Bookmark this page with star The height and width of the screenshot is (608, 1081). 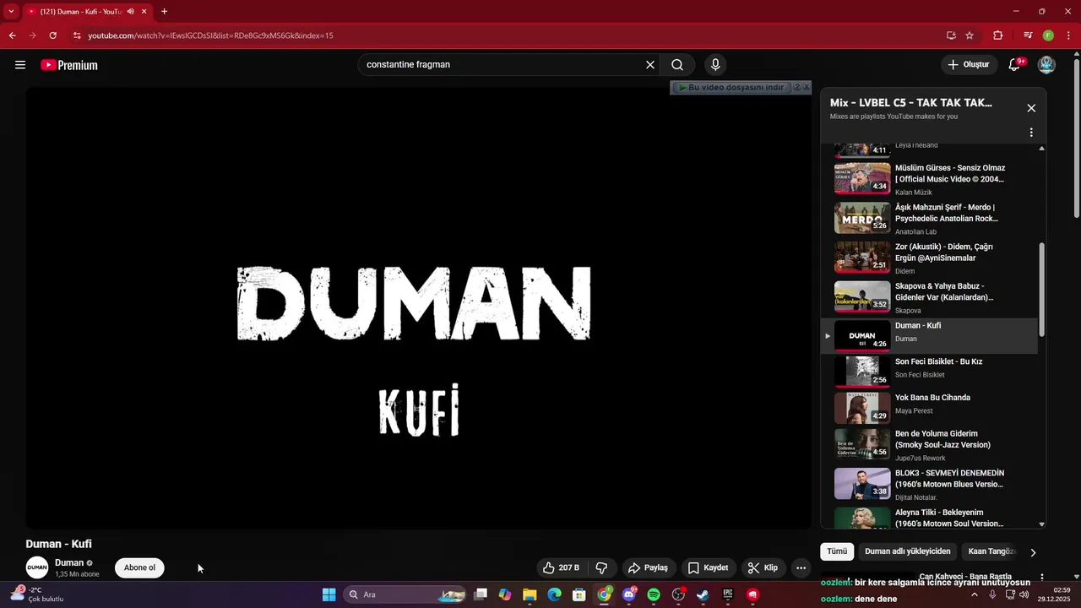pyautogui.click(x=970, y=35)
